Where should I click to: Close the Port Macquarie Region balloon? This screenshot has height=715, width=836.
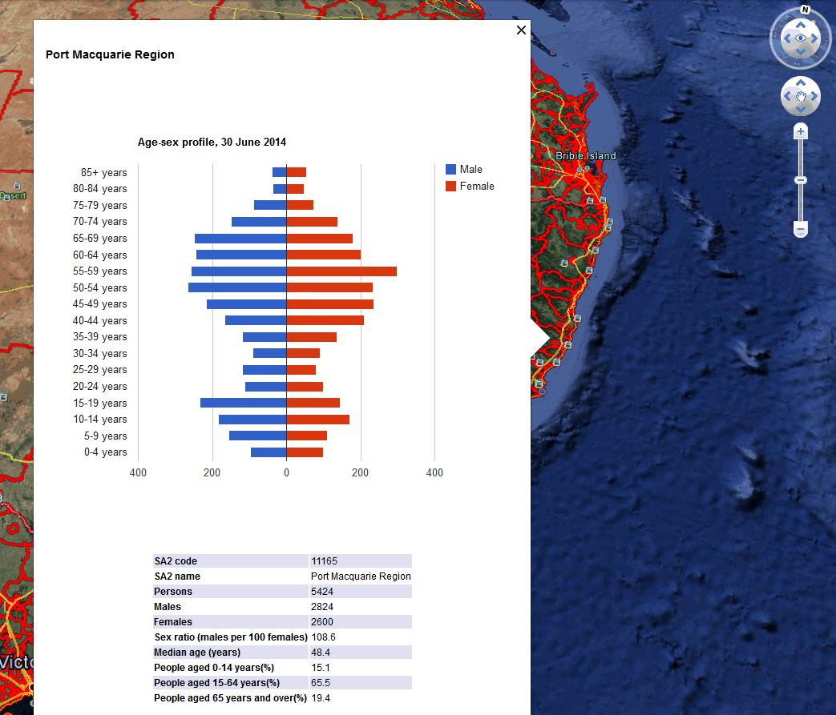pos(521,30)
